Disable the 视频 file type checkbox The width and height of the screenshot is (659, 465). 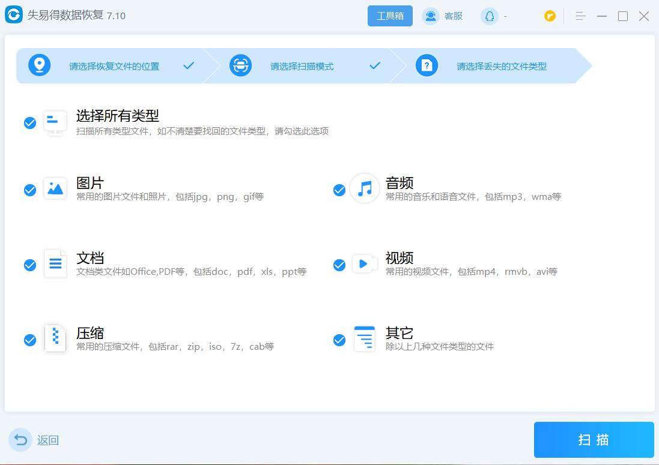click(338, 264)
